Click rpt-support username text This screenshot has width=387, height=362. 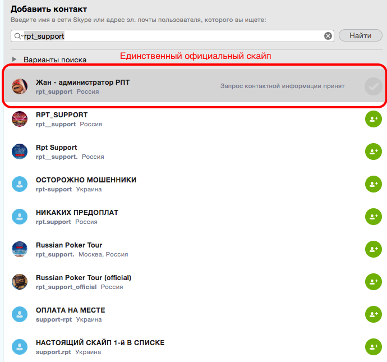[54, 189]
